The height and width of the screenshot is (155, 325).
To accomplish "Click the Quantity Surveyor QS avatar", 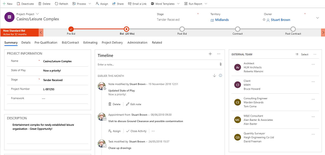I will pyautogui.click(x=238, y=137).
